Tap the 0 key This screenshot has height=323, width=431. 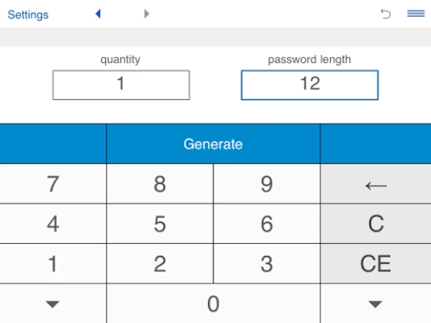213,304
